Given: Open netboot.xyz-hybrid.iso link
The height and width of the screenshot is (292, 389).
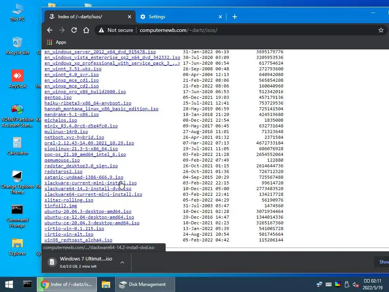Looking at the screenshot, I should (74, 137).
